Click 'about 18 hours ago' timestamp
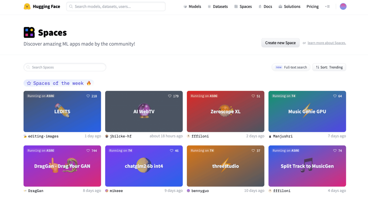The height and width of the screenshot is (207, 368). 166,136
